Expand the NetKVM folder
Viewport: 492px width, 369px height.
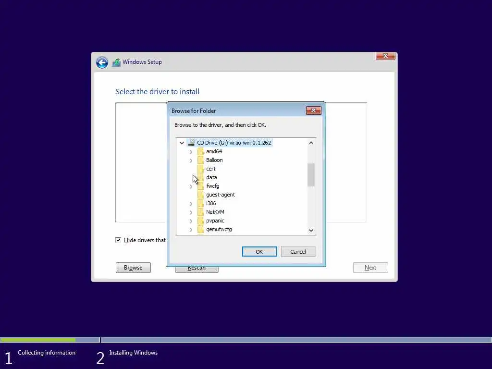[x=191, y=212]
